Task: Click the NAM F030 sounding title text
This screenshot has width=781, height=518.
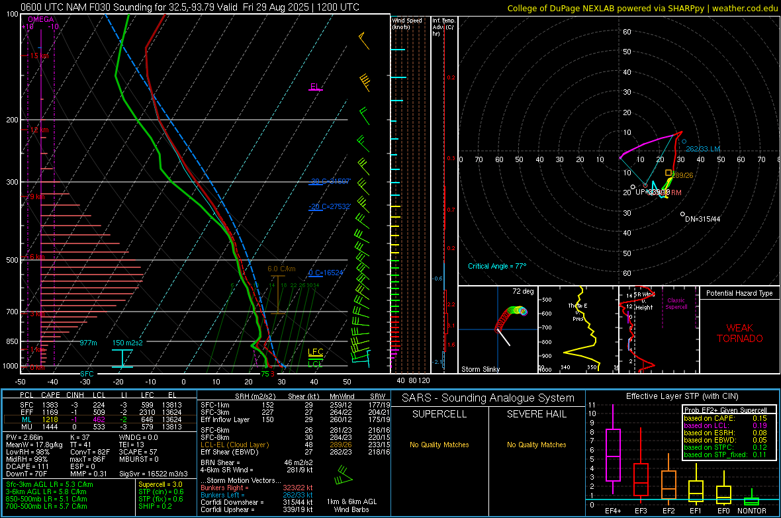Action: tap(190, 7)
